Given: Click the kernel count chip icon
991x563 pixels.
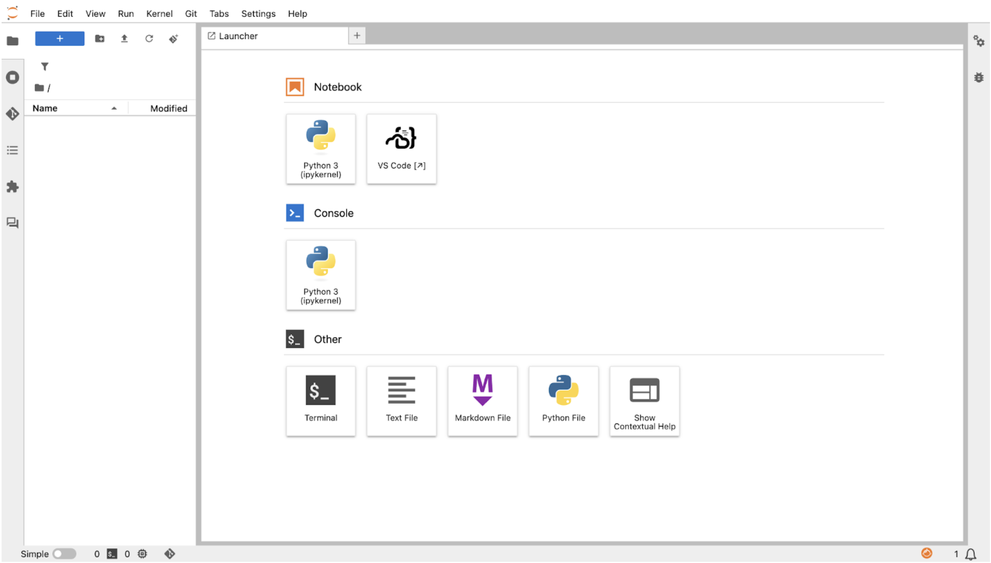Looking at the screenshot, I should pyautogui.click(x=142, y=554).
